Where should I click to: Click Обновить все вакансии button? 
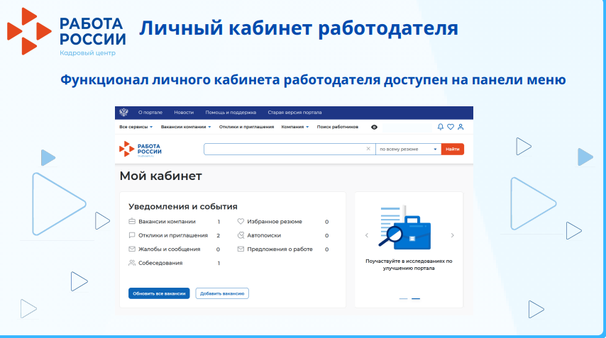159,293
